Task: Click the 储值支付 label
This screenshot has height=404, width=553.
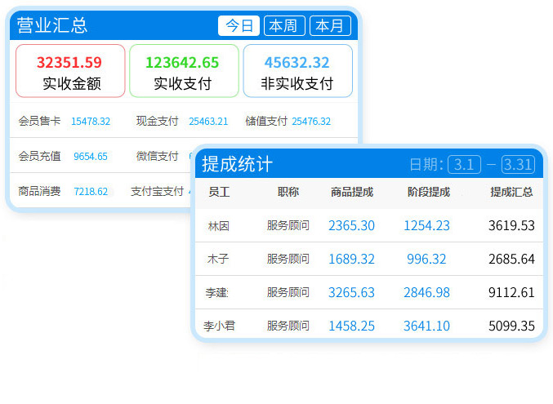Action: [x=266, y=122]
